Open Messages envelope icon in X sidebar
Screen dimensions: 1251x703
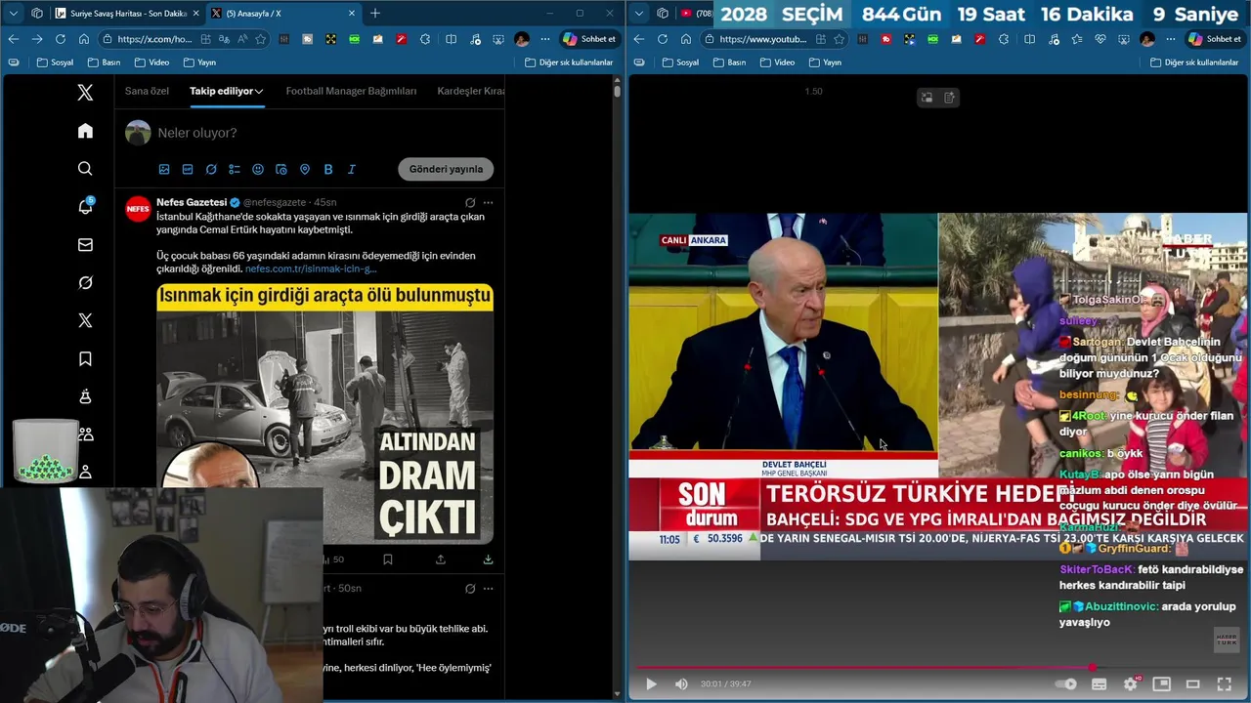[85, 245]
